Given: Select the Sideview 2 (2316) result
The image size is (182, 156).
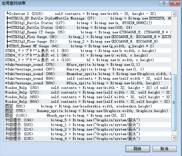Looking at the screenshot, I should click(88, 14).
